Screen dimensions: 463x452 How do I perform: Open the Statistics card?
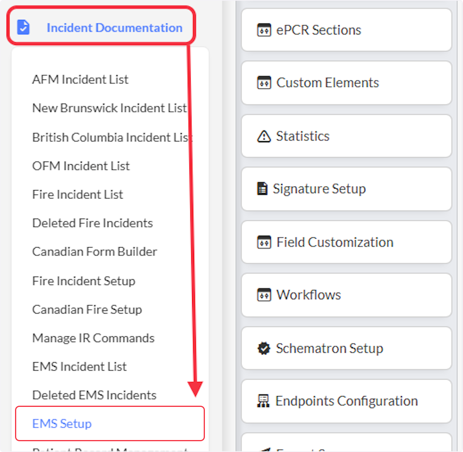click(x=346, y=136)
